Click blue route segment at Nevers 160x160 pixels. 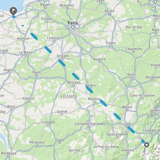(89, 90)
